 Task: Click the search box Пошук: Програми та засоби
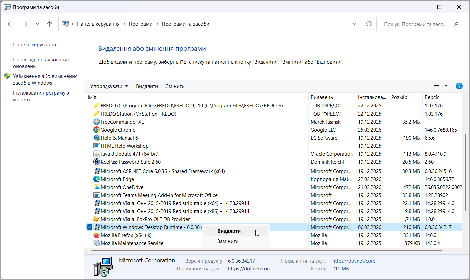pyautogui.click(x=423, y=24)
